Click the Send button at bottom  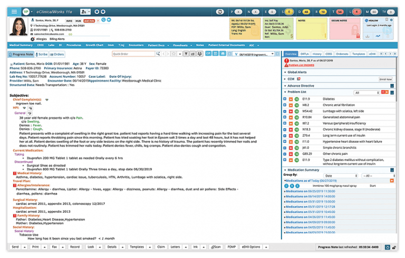pos(15,247)
